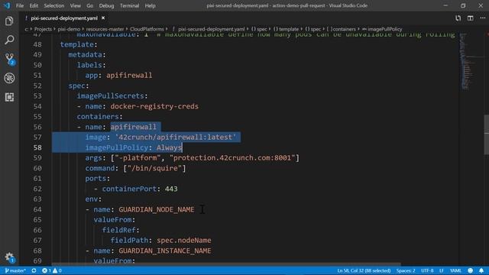Split the editor to the right

471,18
